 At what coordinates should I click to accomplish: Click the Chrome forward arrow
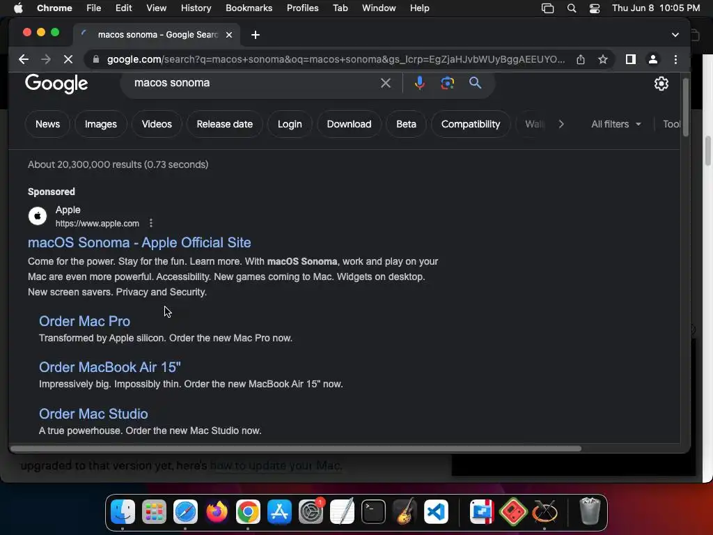(x=46, y=59)
